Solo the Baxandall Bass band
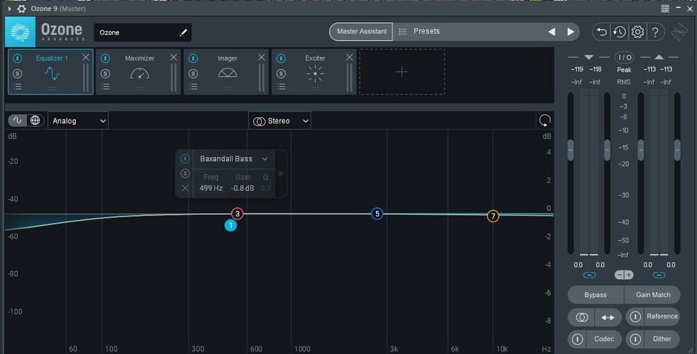The image size is (697, 354). (185, 174)
